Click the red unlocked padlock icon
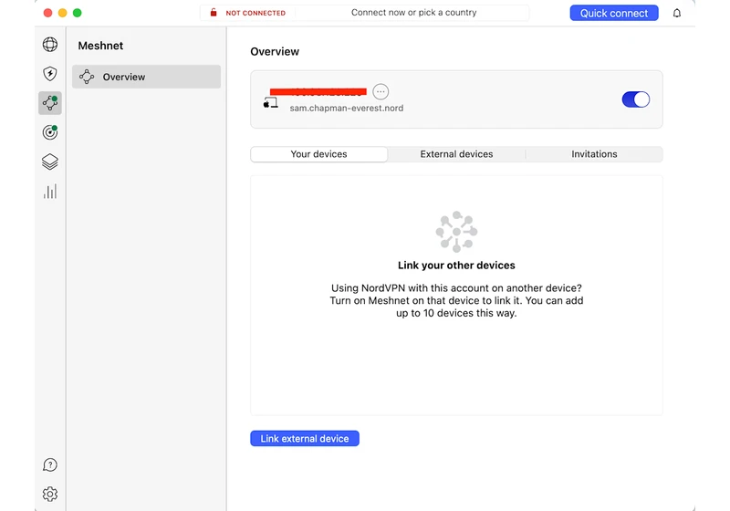Image resolution: width=730 pixels, height=511 pixels. point(214,13)
